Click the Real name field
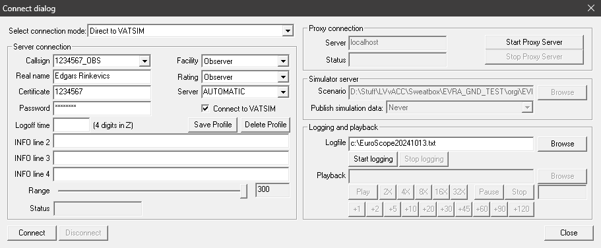This screenshot has height=248, width=601. pos(102,77)
